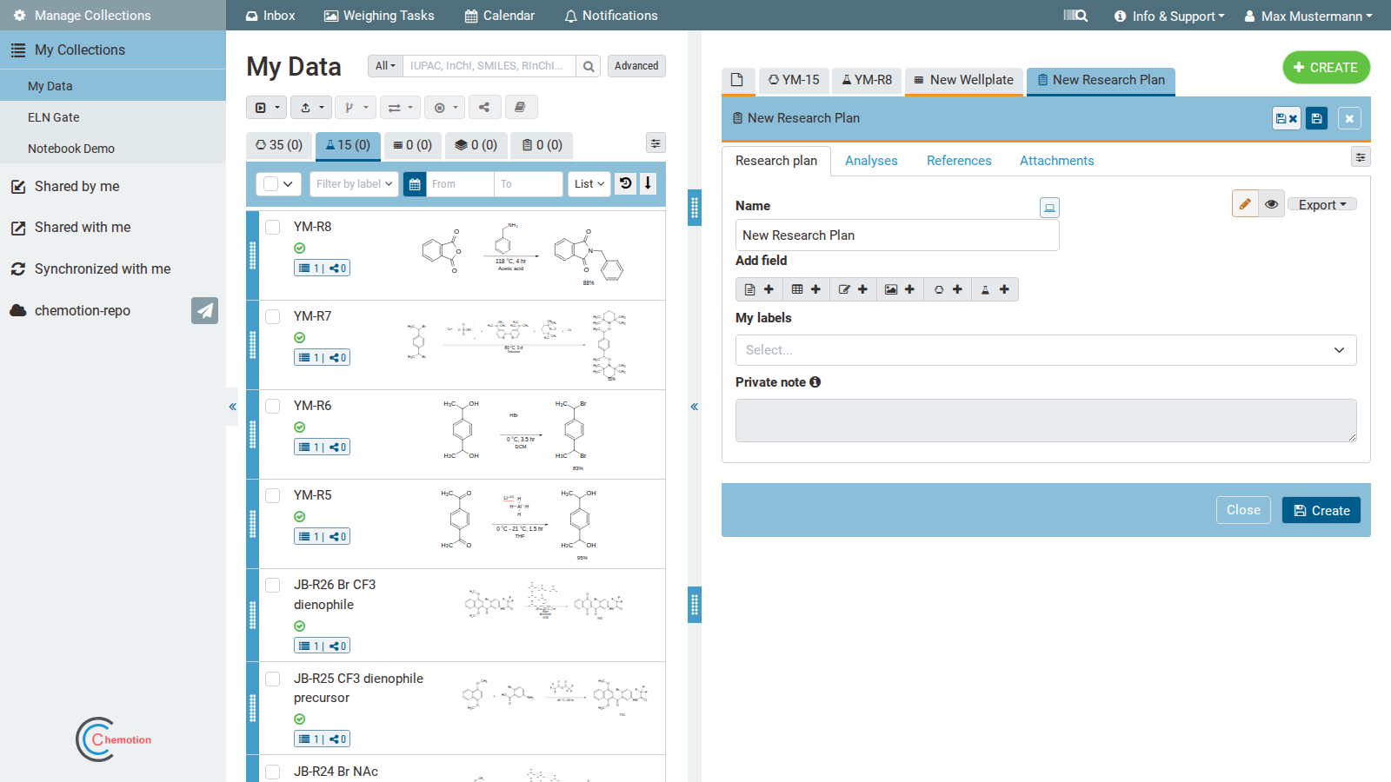Click the research plan Name input field
Image resolution: width=1391 pixels, height=782 pixels.
pyautogui.click(x=897, y=235)
